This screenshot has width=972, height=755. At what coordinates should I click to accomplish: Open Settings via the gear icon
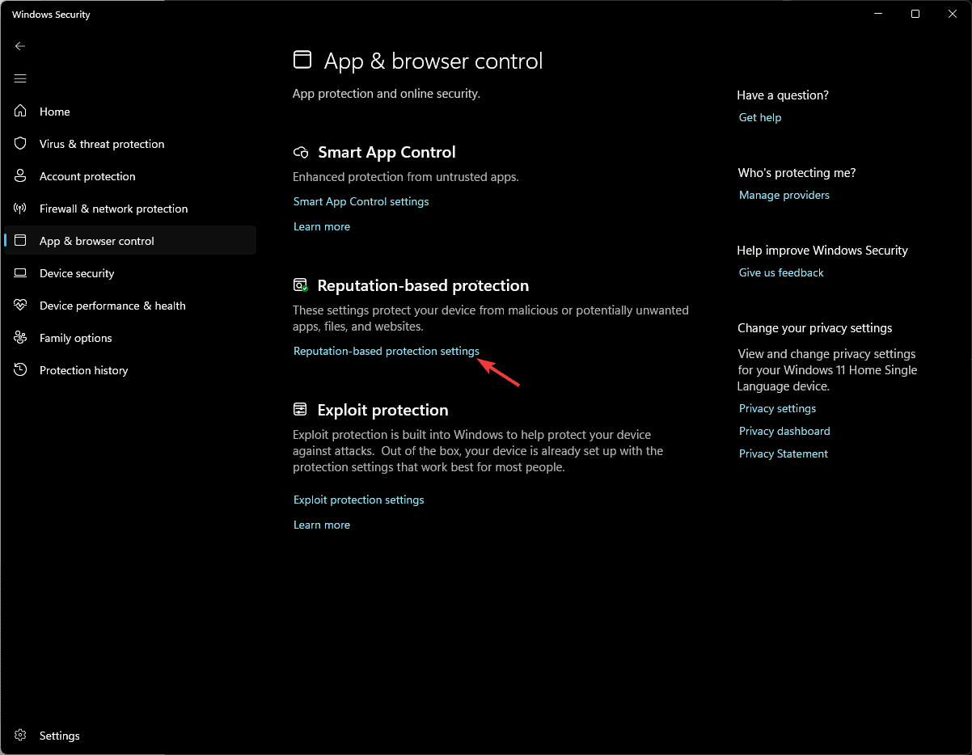click(x=21, y=736)
